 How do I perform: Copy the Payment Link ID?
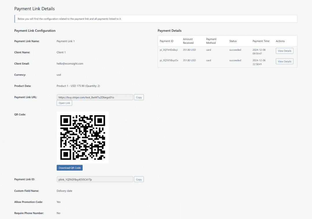tap(139, 179)
